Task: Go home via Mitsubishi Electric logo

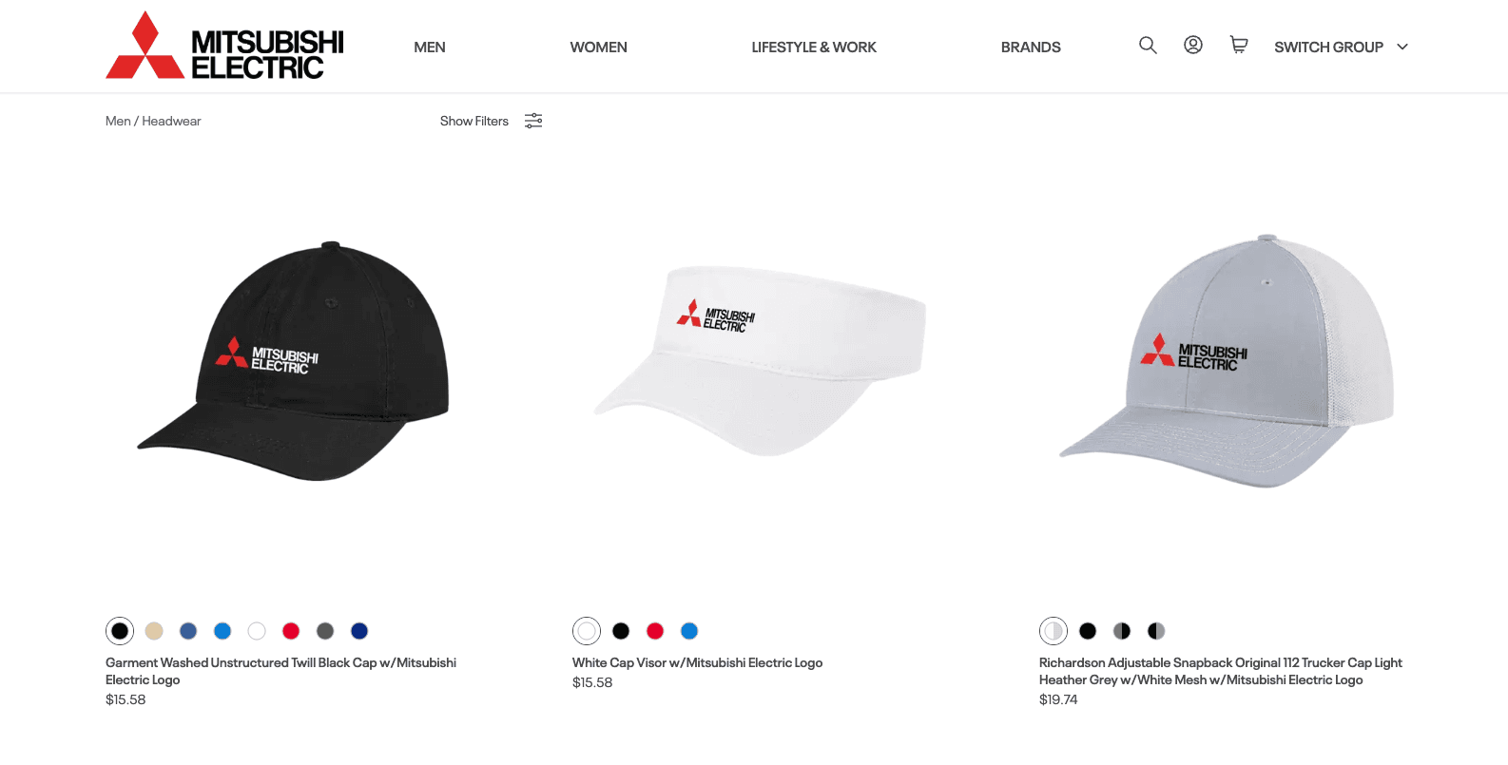Action: pyautogui.click(x=224, y=46)
